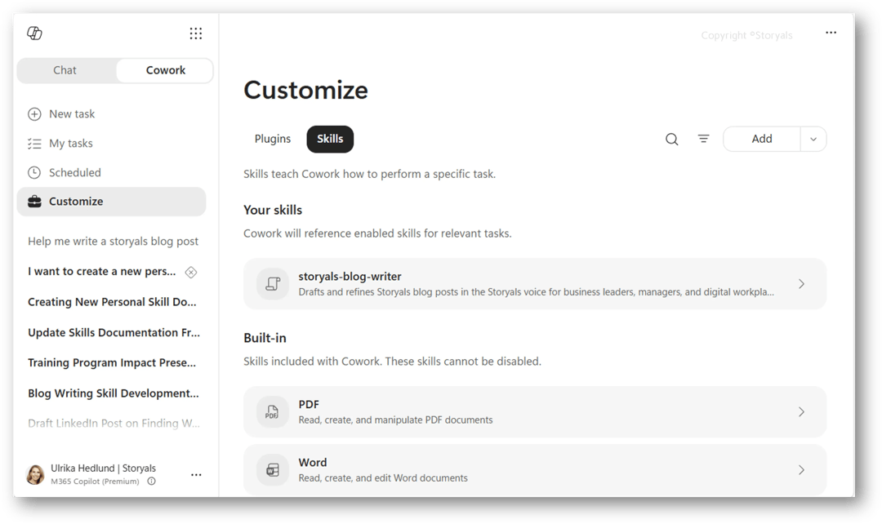The width and height of the screenshot is (882, 524).
Task: Expand the storyals-blog-writer skill chevron
Action: [802, 284]
